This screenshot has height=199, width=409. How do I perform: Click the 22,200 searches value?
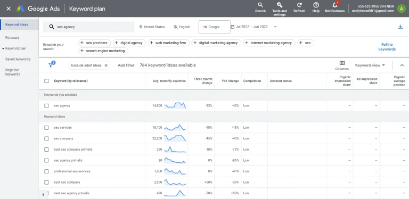coord(157,138)
